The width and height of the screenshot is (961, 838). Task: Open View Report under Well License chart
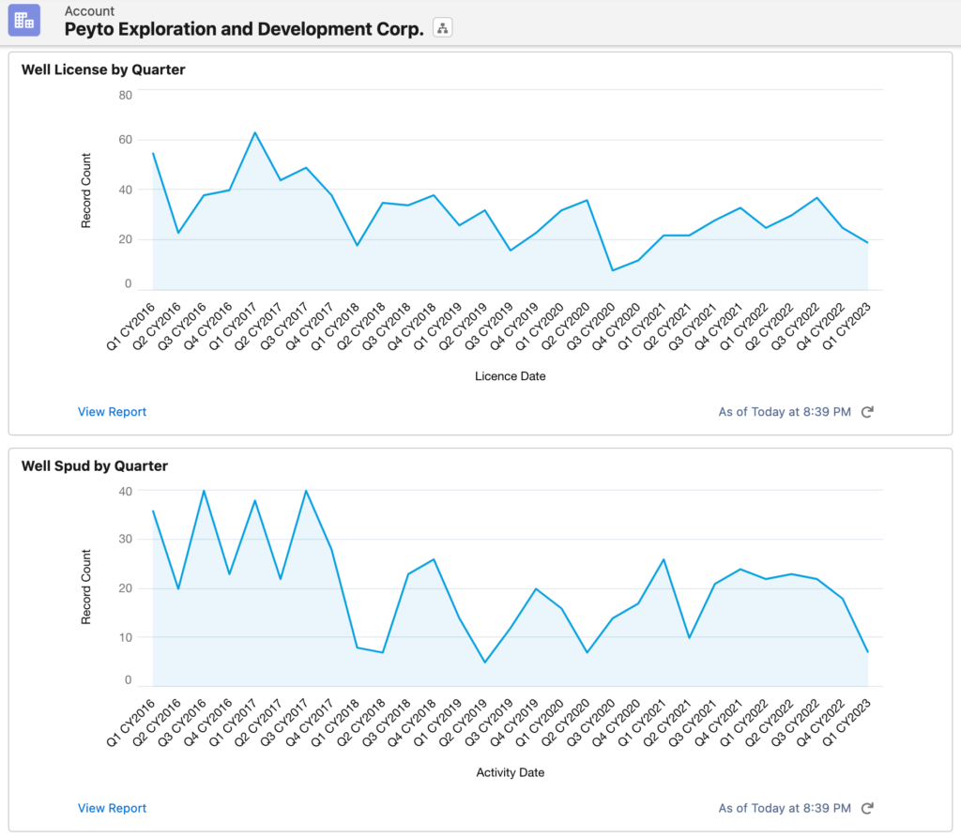(112, 412)
